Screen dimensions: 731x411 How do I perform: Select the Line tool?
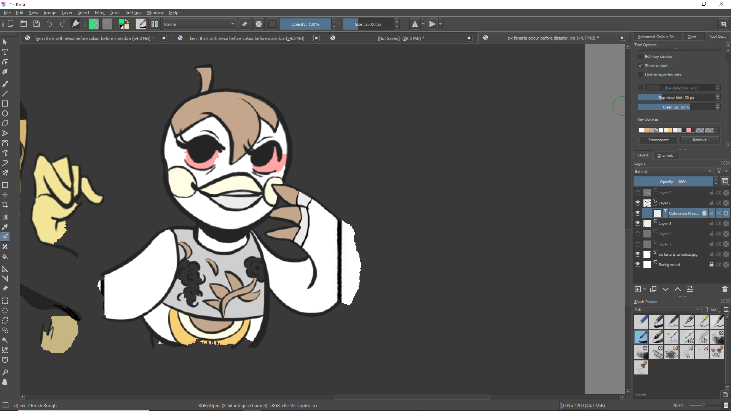pos(5,94)
